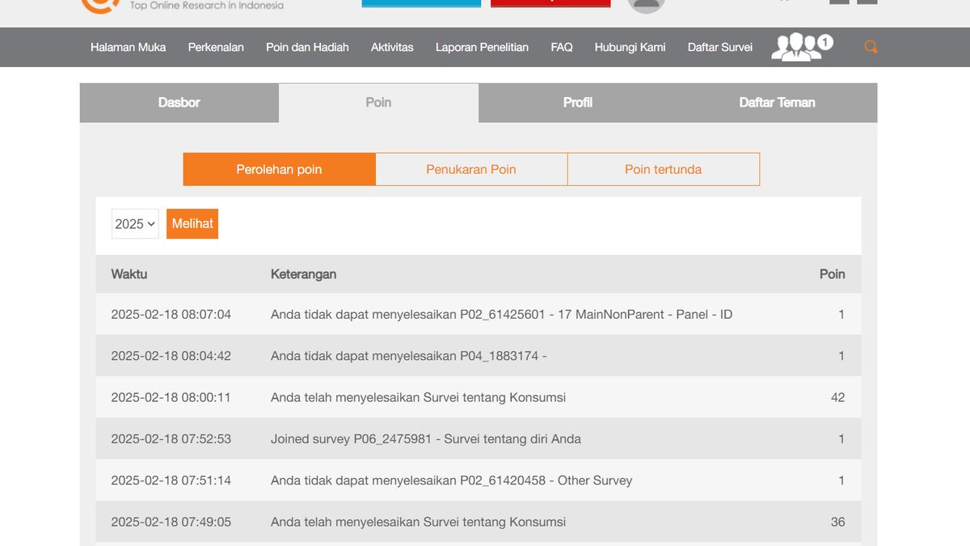Image resolution: width=970 pixels, height=546 pixels.
Task: Switch to the Profil tab
Action: tap(578, 103)
